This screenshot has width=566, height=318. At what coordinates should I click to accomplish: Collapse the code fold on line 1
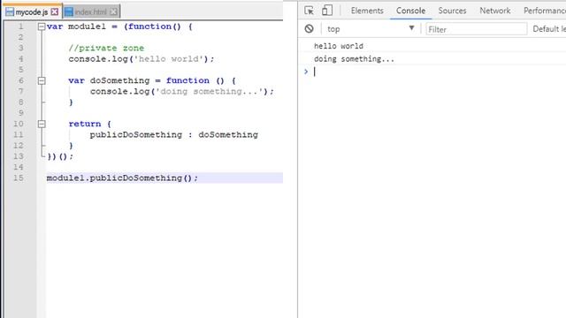coord(42,26)
